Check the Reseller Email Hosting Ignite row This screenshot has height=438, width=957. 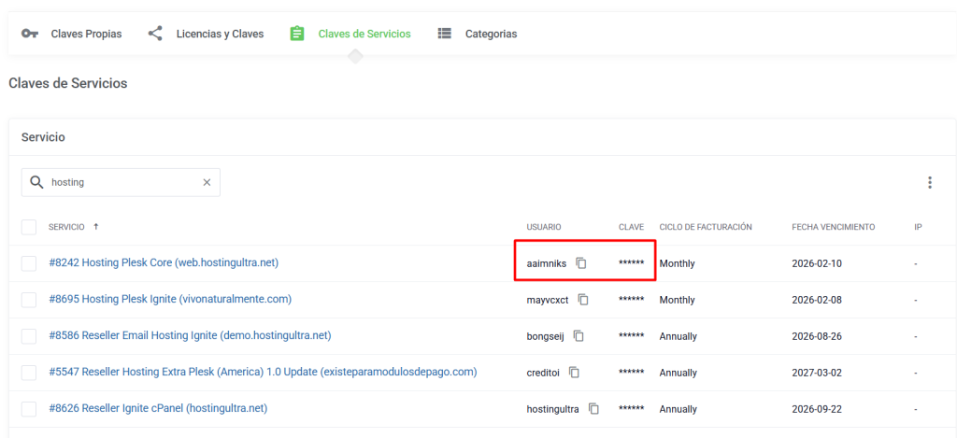coord(29,336)
